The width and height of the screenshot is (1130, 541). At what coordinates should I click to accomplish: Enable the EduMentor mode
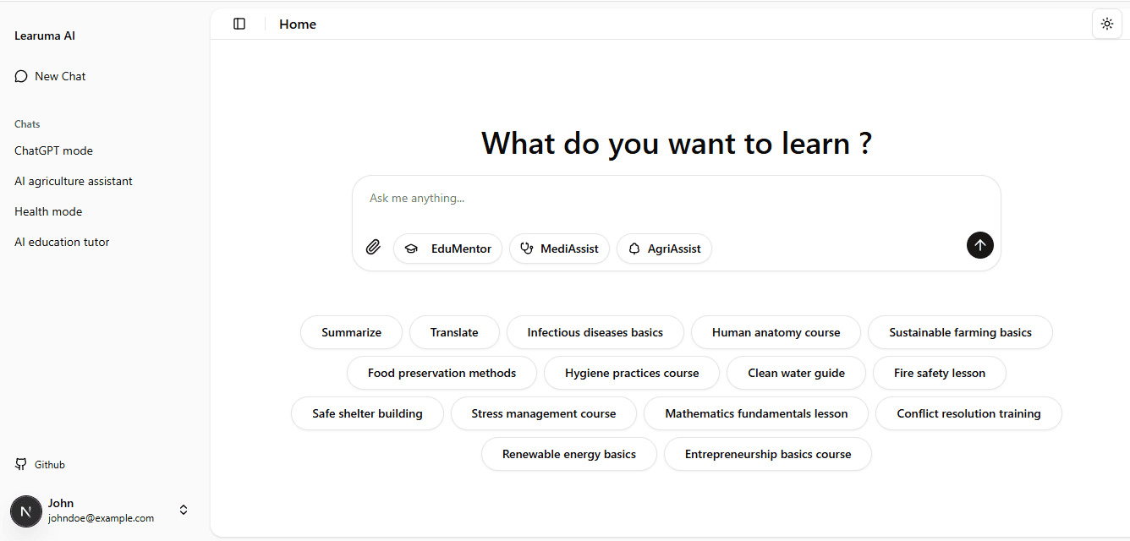[x=447, y=249]
